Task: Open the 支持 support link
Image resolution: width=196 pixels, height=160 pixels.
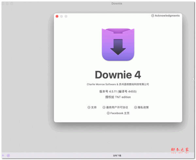Action: [92, 107]
